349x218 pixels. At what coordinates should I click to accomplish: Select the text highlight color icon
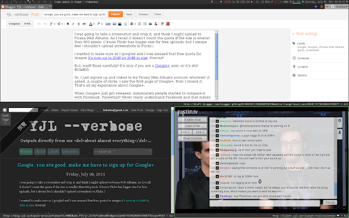pos(98,24)
